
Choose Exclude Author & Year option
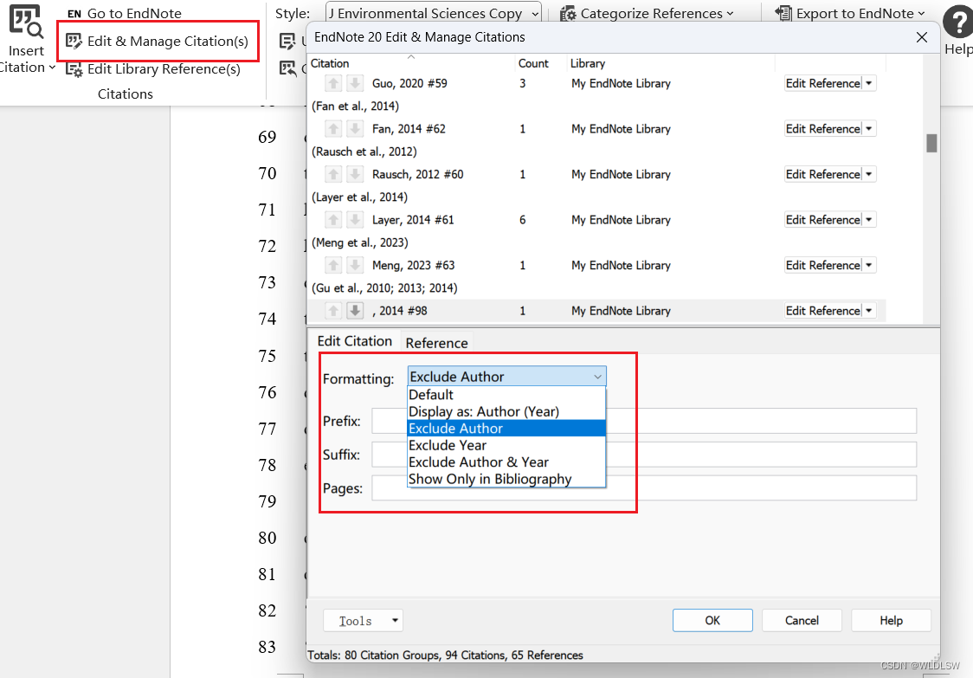506,462
